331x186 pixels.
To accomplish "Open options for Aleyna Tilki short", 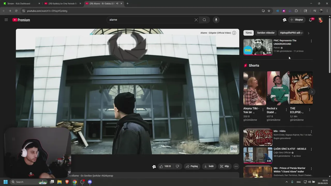I will (x=263, y=110).
